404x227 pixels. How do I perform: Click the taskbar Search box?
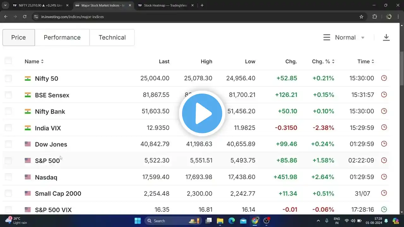click(173, 221)
